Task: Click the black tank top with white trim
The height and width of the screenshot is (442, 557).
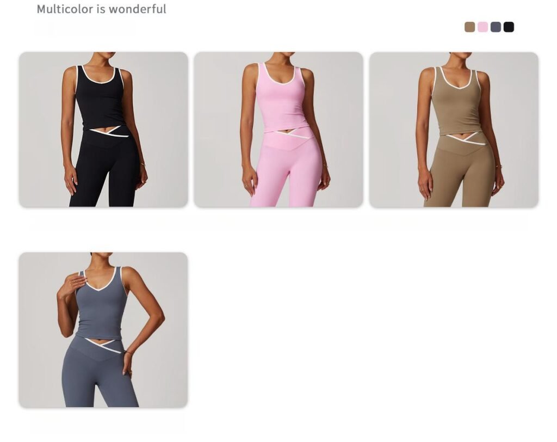Action: click(101, 98)
